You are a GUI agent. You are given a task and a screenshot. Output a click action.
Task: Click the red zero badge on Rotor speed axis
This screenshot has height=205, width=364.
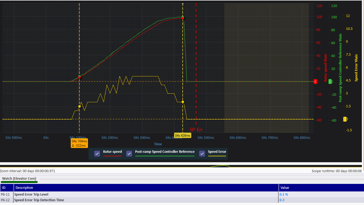[315, 81]
